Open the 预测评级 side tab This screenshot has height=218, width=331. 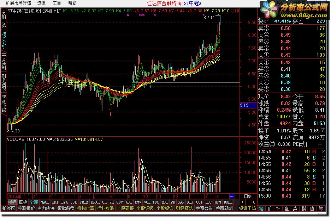point(4,104)
